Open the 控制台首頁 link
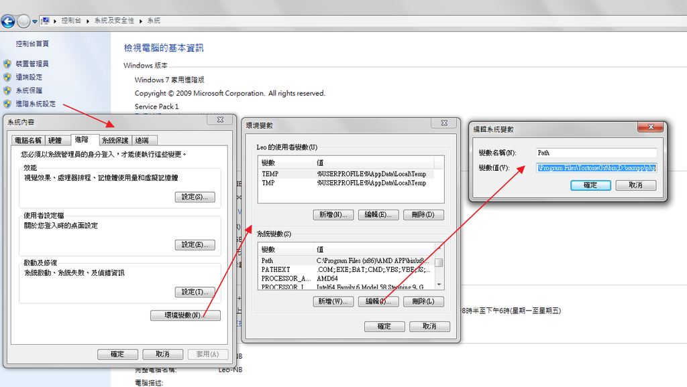687x387 pixels. point(32,44)
